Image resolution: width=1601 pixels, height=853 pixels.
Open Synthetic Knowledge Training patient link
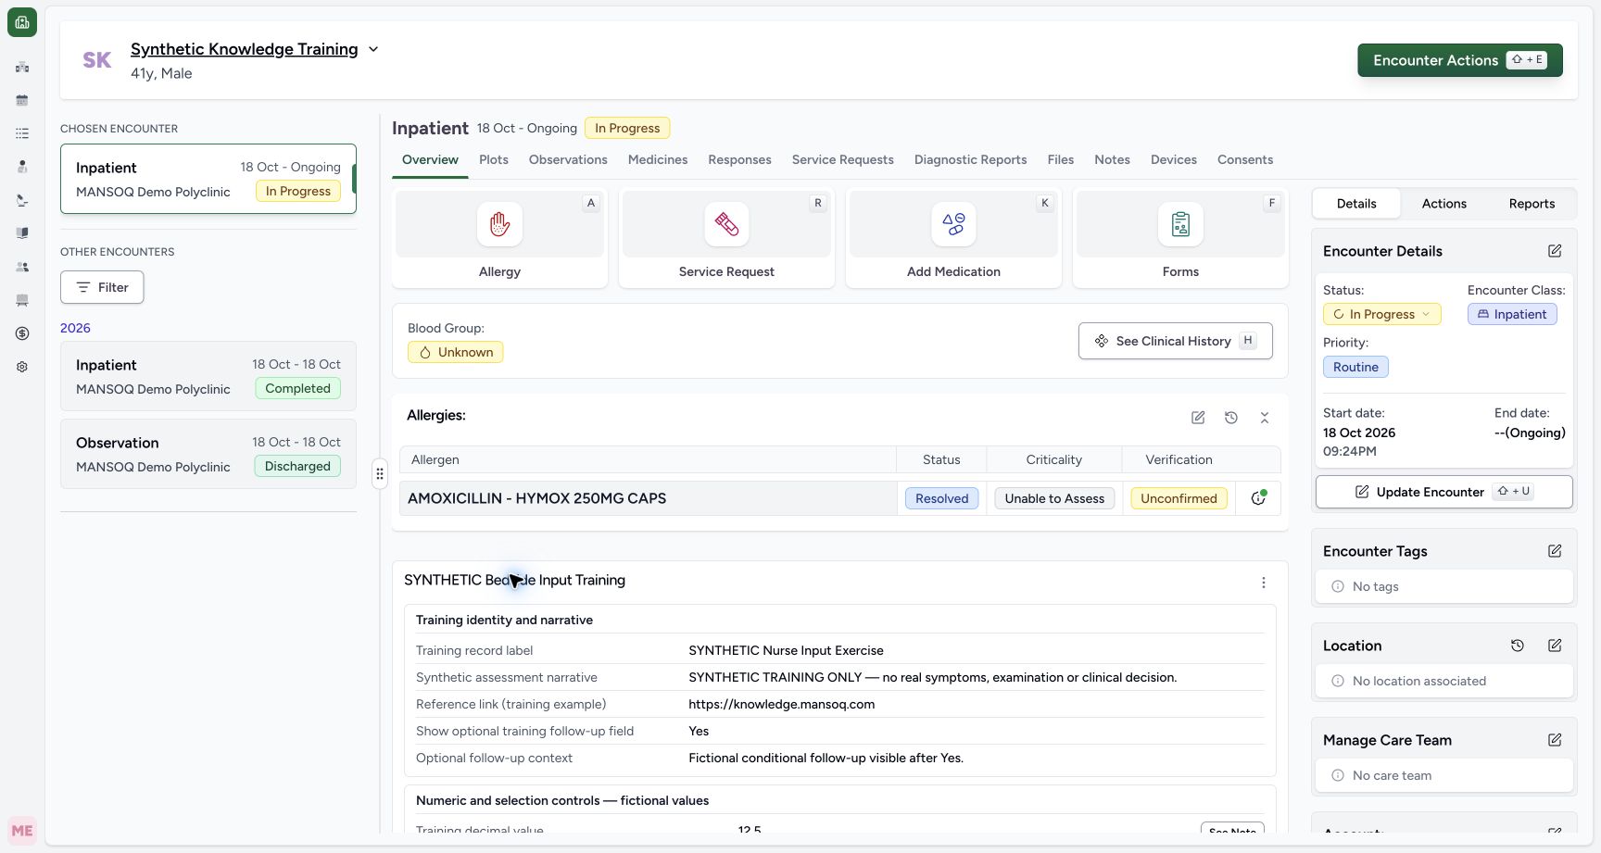pyautogui.click(x=245, y=49)
